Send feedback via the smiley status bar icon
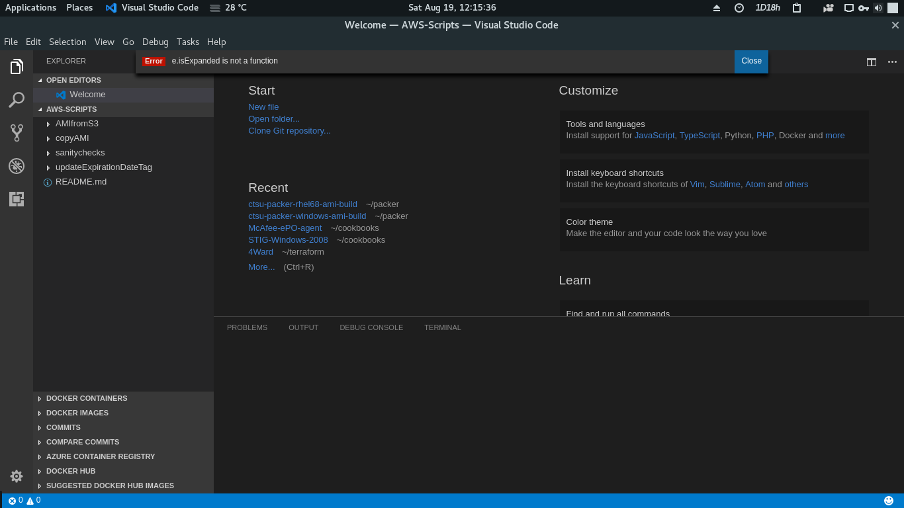This screenshot has width=904, height=508. coord(888,500)
